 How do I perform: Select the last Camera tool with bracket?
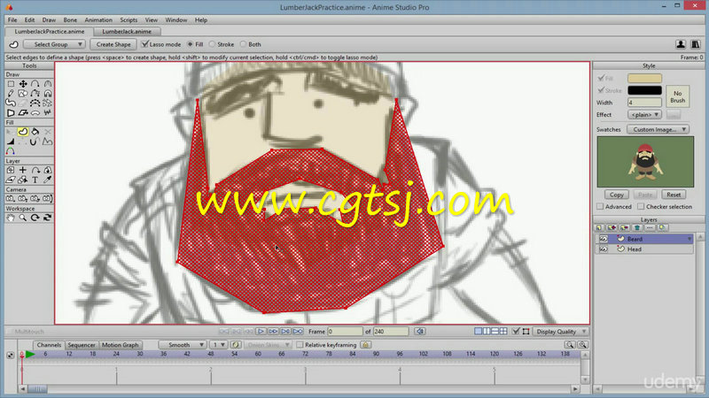pos(47,198)
